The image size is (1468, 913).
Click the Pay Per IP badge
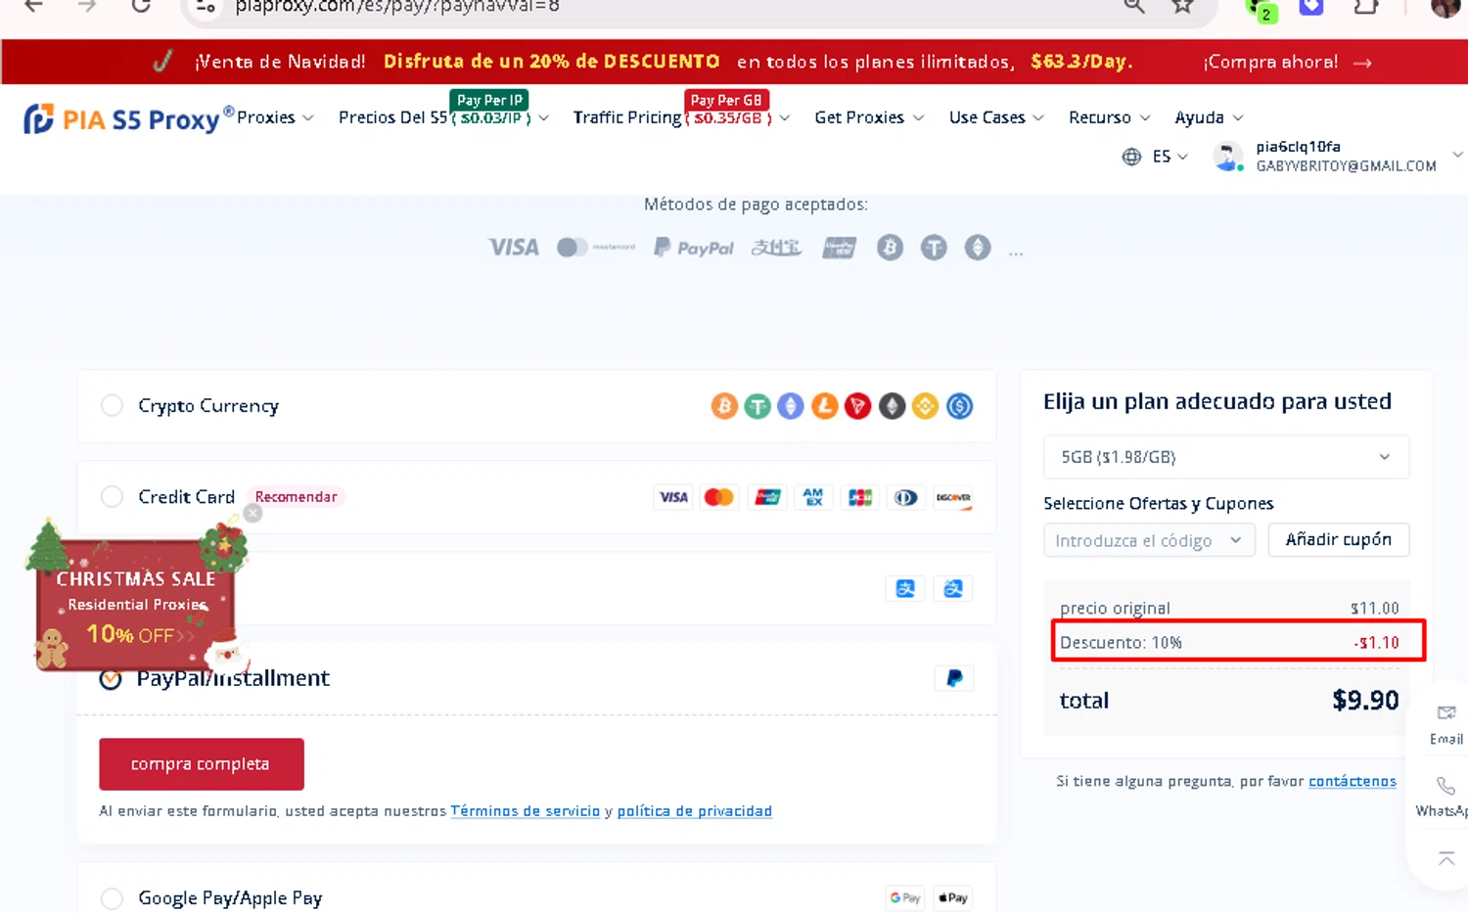pos(489,100)
